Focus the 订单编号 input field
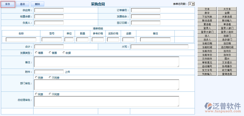 [146, 10]
